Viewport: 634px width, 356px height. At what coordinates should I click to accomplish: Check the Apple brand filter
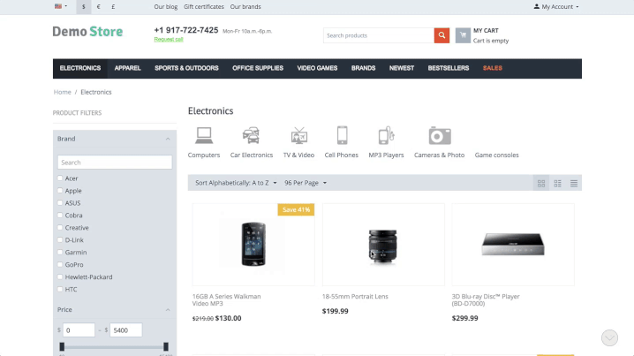[x=60, y=191]
